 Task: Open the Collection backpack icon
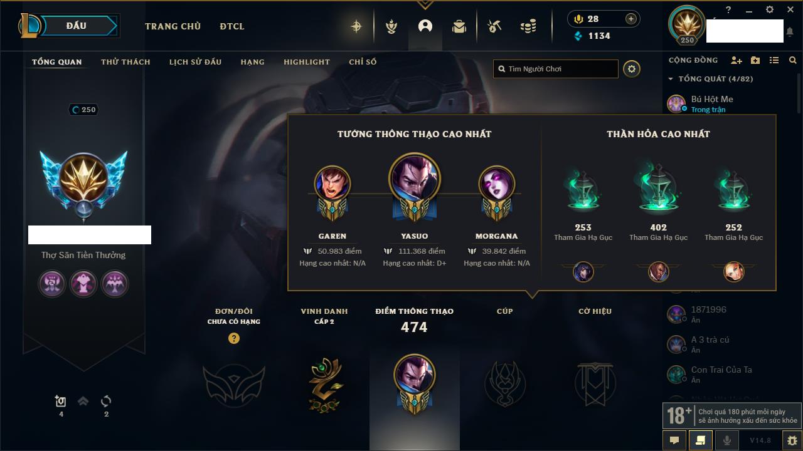coord(459,26)
